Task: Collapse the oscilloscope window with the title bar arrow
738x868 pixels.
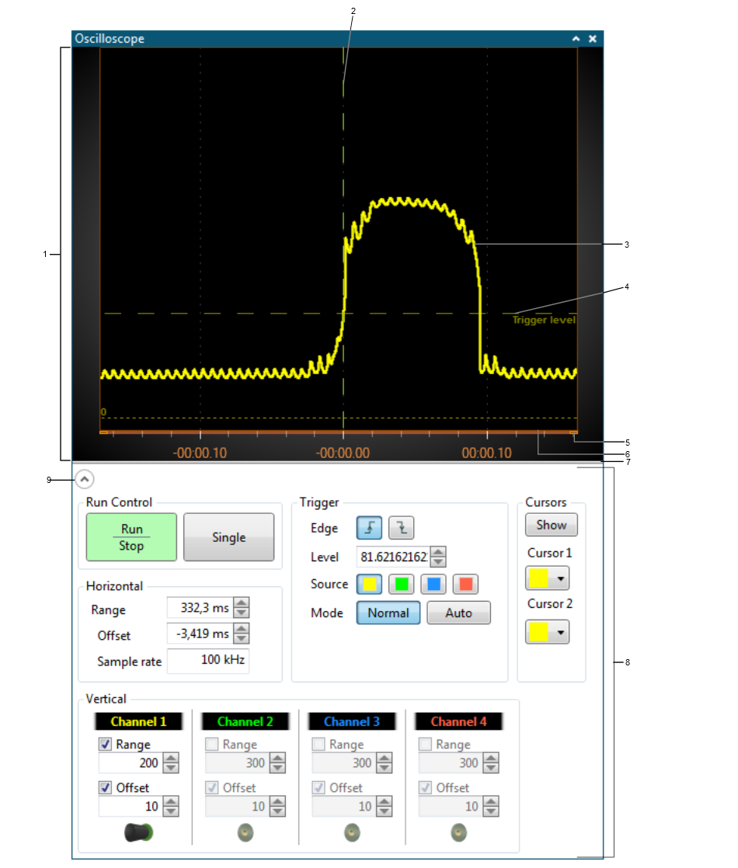Action: (x=576, y=38)
